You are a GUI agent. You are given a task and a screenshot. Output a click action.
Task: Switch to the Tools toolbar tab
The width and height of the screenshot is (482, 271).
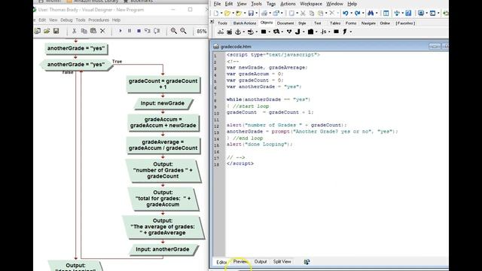point(222,23)
